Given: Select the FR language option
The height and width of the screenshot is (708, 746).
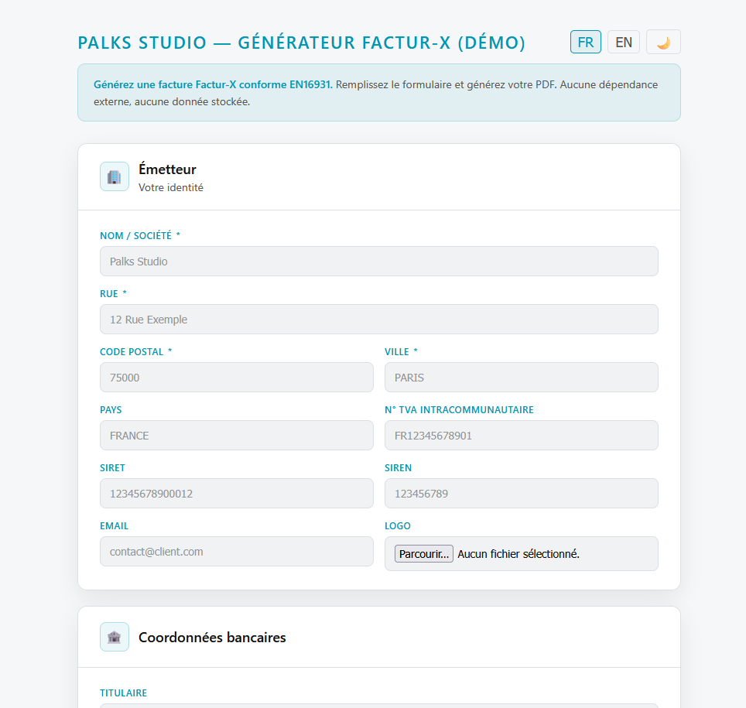Looking at the screenshot, I should click(x=585, y=41).
